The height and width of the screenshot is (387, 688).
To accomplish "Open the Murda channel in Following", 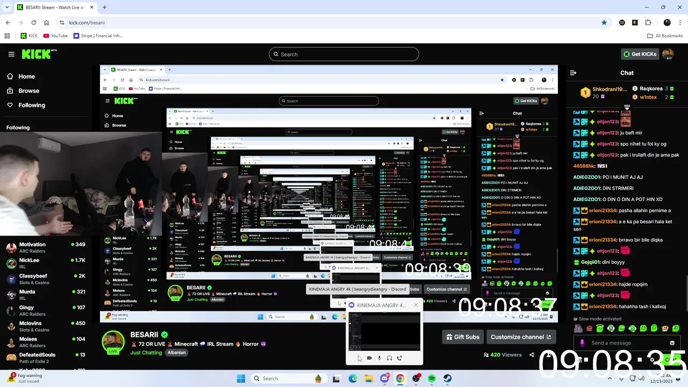I will click(46, 295).
